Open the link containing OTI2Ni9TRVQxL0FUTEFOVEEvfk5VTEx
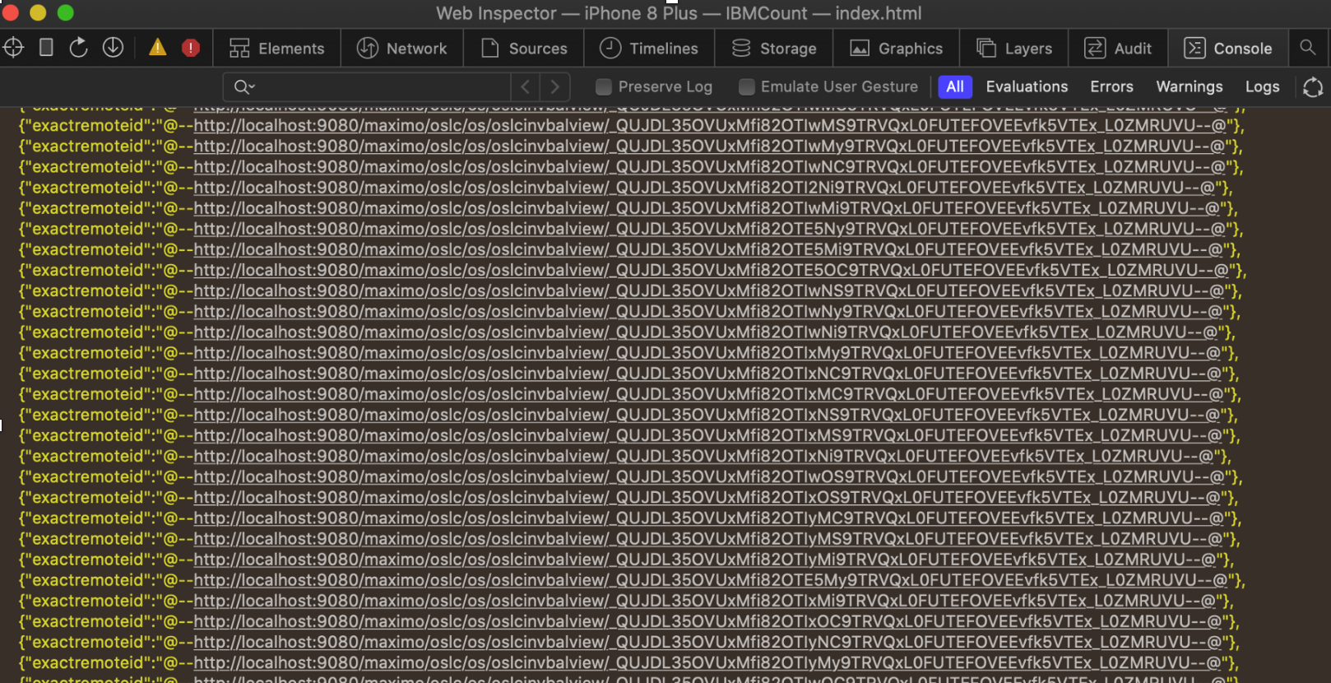This screenshot has height=683, width=1331. 703,188
